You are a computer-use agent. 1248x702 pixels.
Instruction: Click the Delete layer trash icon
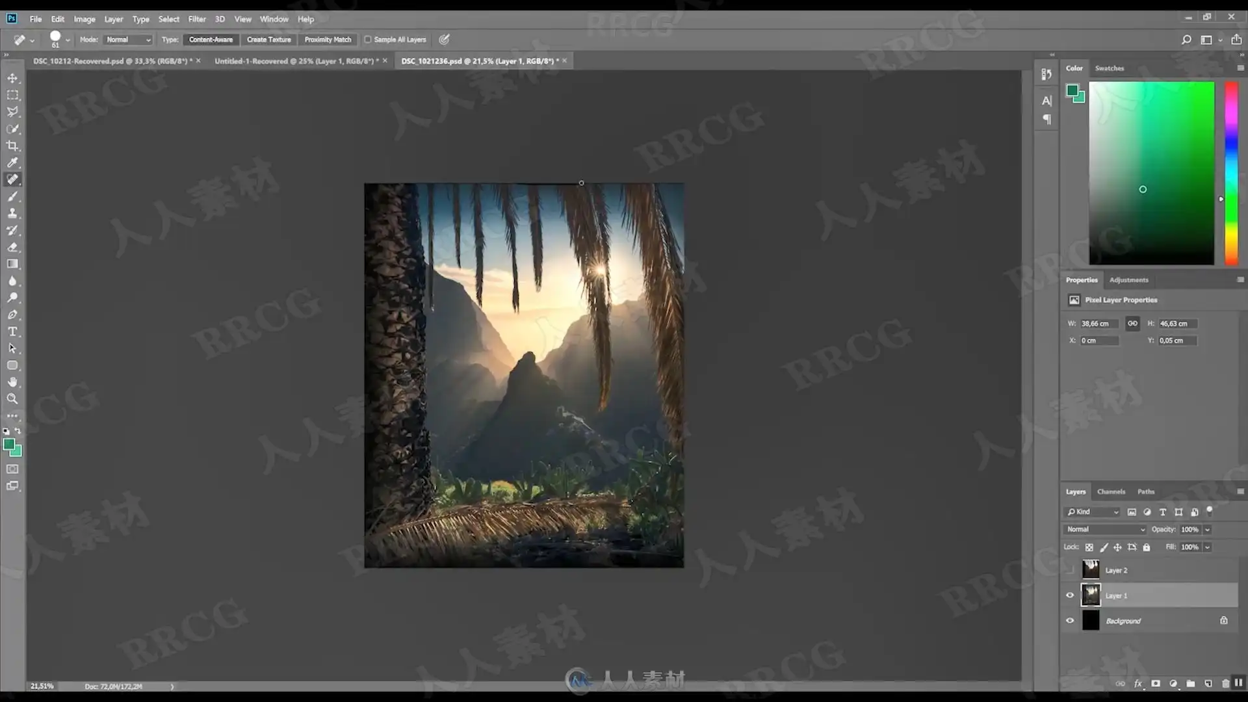pos(1225,683)
